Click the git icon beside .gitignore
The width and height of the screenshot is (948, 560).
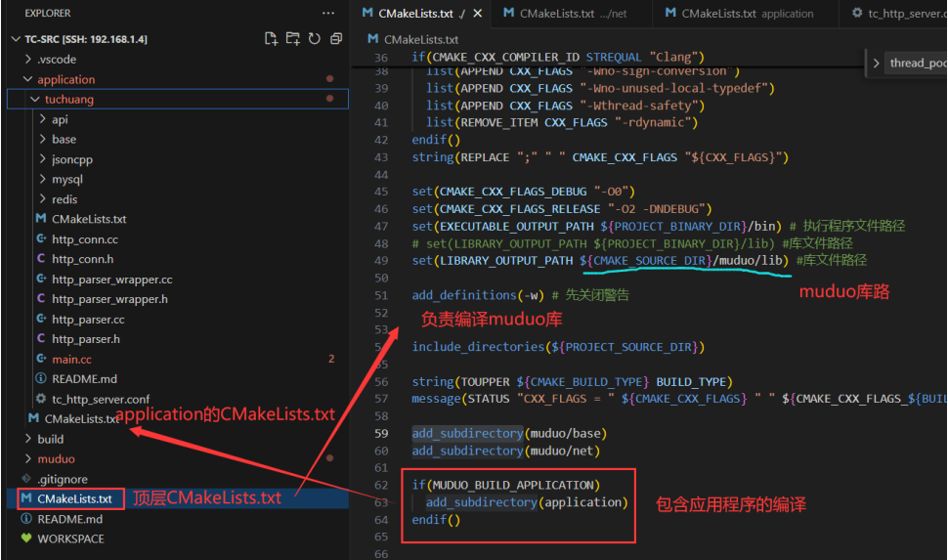click(x=26, y=478)
